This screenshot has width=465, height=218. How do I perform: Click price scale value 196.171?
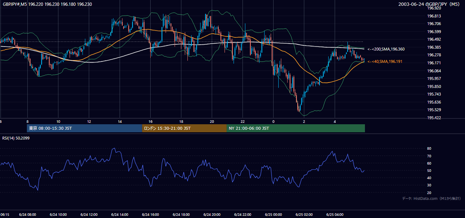point(434,63)
